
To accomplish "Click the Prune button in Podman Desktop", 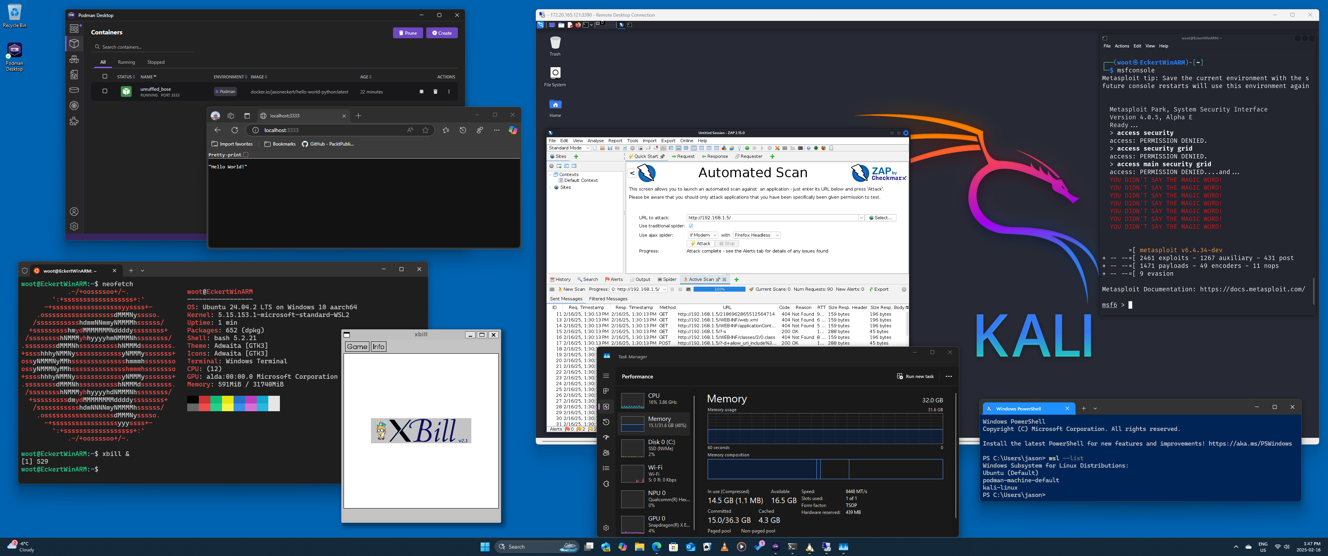I will click(408, 32).
